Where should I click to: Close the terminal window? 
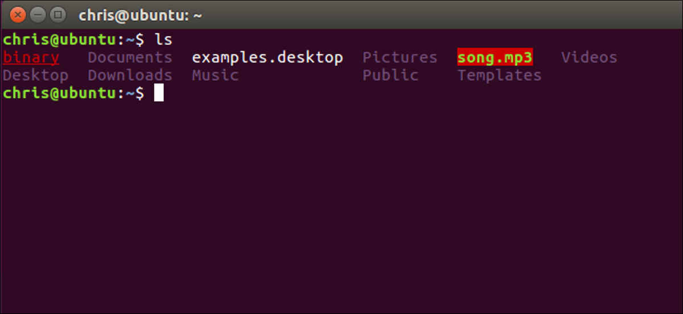tap(18, 15)
